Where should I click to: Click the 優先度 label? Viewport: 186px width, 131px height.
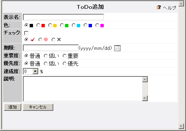12,63
